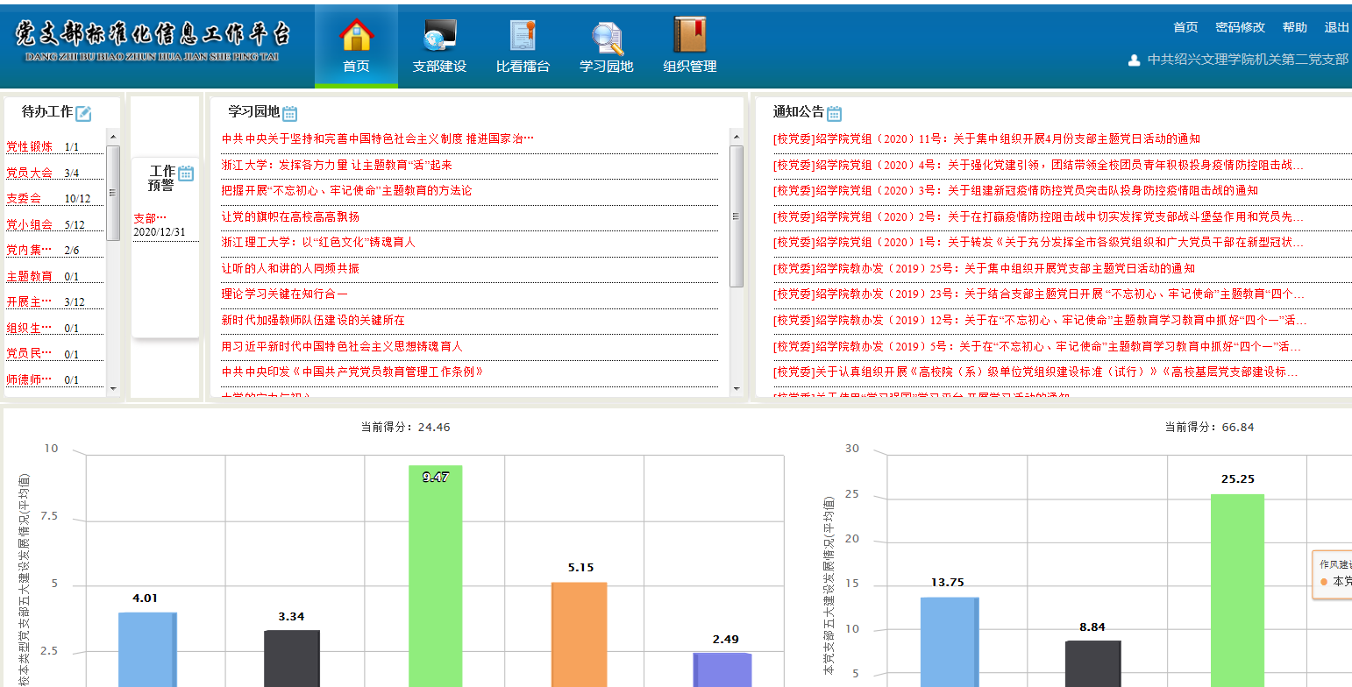This screenshot has width=1352, height=687.
Task: Open 党员大会 task link
Action: [30, 174]
